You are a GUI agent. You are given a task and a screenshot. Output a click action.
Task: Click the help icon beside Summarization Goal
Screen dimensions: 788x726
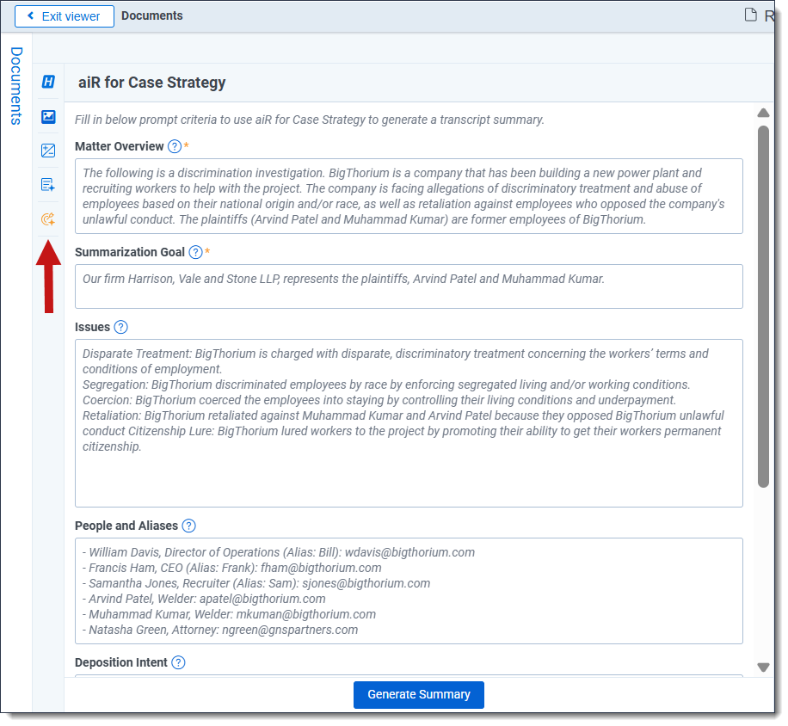195,252
